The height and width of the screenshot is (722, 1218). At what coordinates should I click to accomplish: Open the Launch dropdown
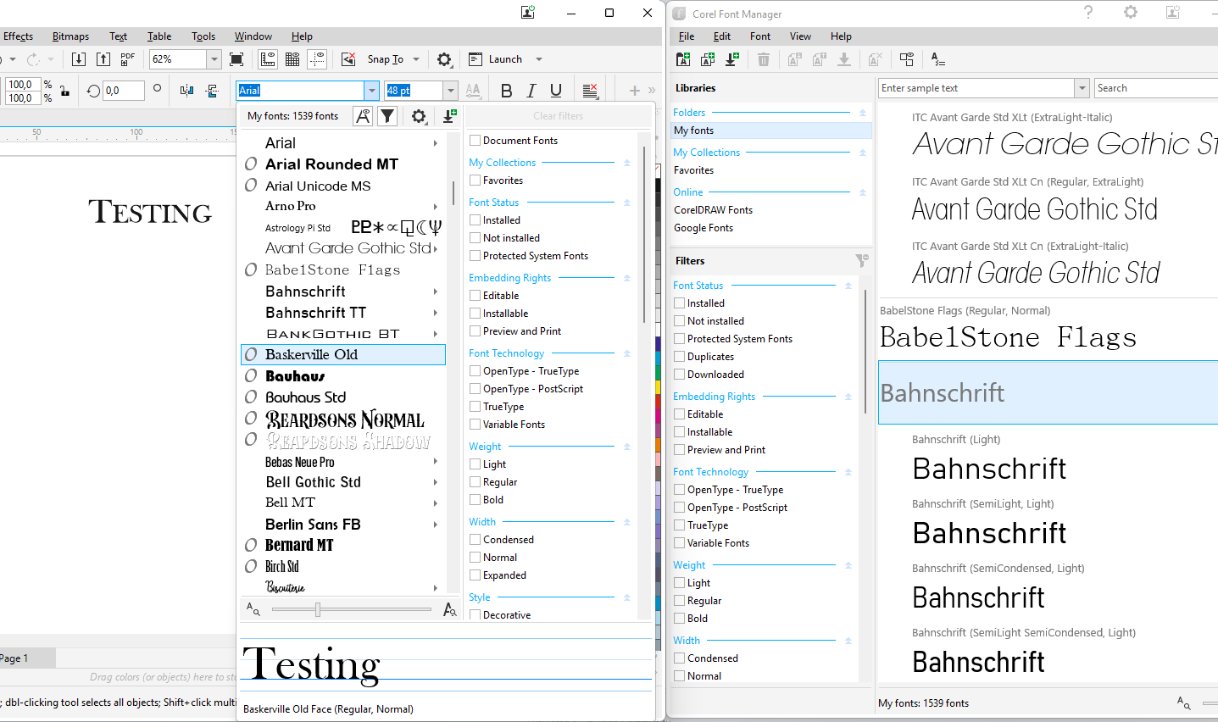539,59
